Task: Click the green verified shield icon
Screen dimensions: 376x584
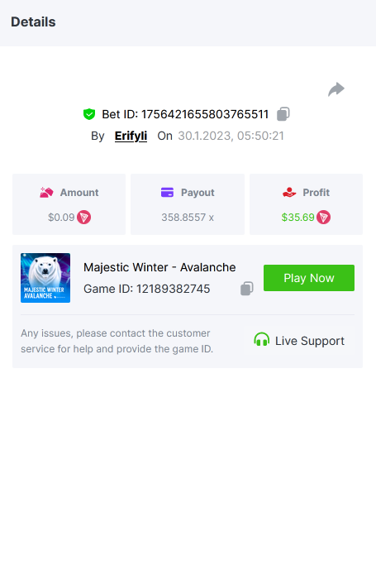Action: pyautogui.click(x=89, y=114)
